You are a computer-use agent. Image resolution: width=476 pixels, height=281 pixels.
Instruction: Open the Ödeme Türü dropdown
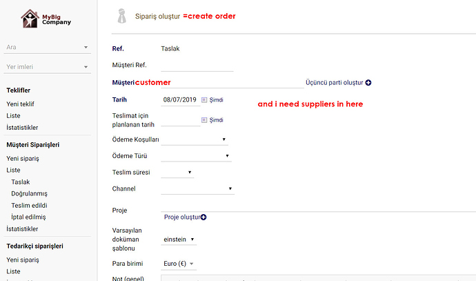point(196,156)
